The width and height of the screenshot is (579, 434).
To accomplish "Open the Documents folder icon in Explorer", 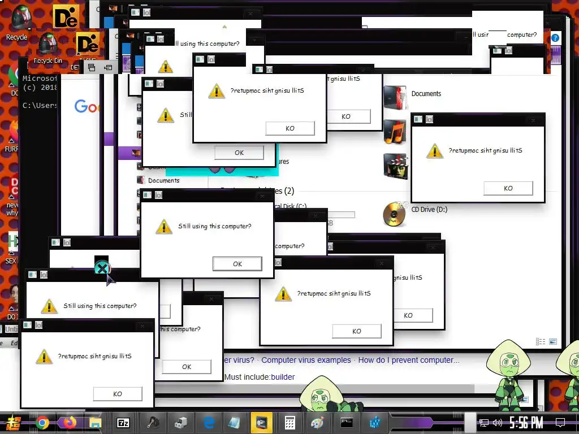I will (x=395, y=97).
